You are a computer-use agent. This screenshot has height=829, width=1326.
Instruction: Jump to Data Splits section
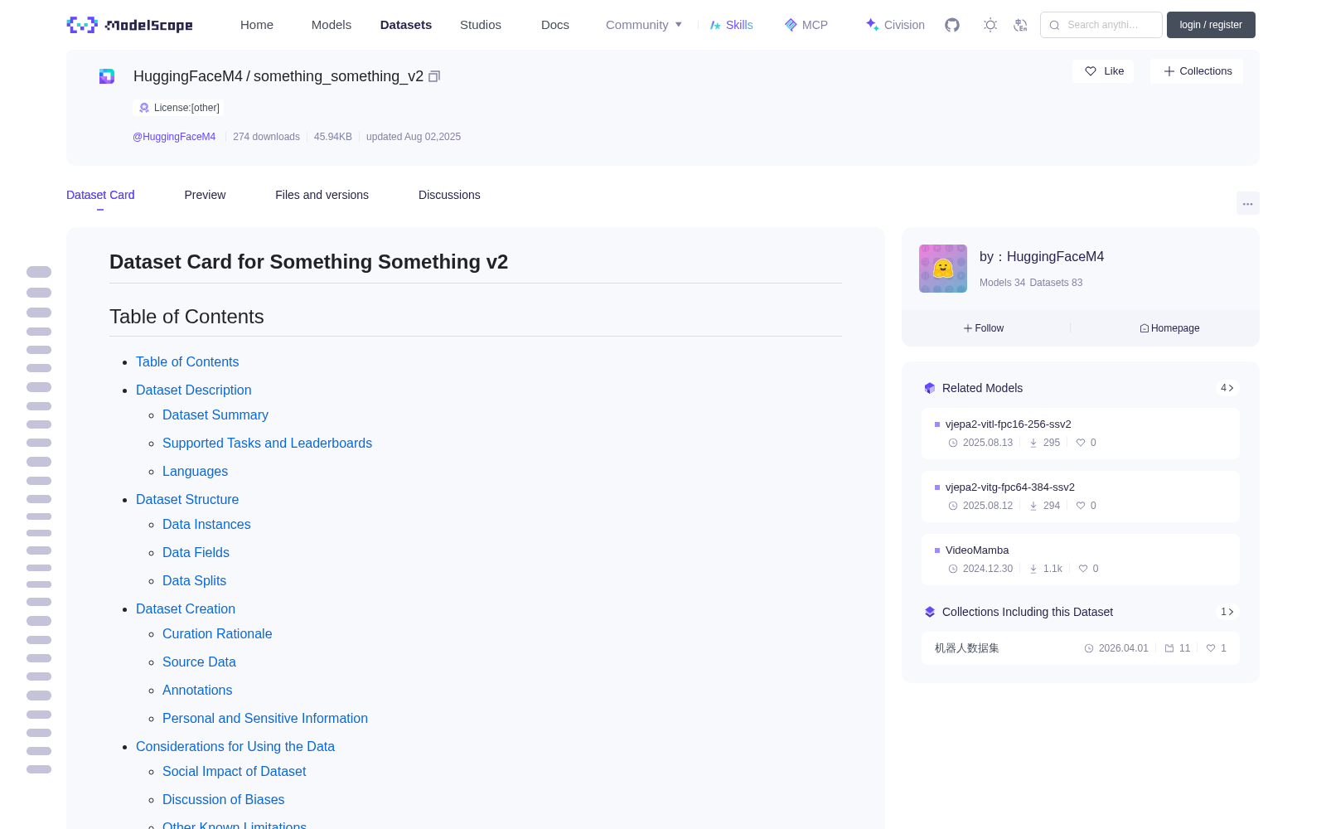coord(194,580)
